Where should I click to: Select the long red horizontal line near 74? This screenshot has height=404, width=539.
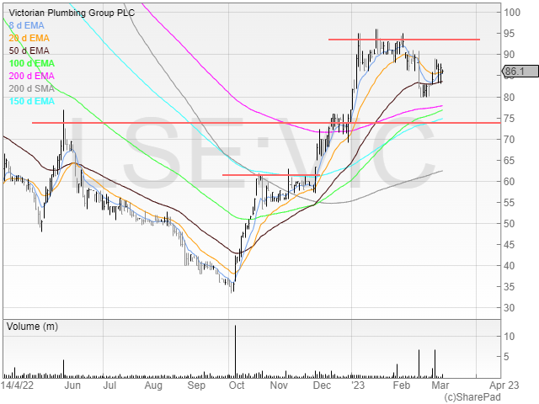coord(266,123)
